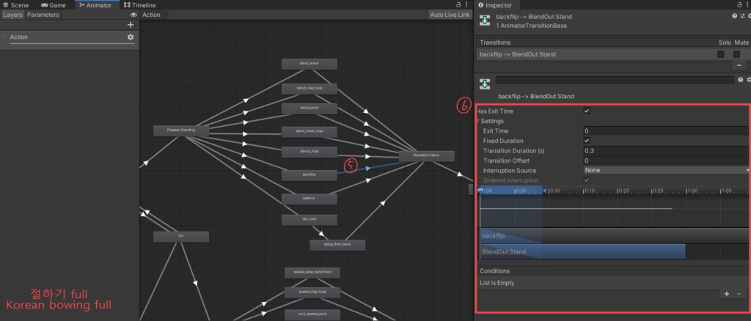Open the Inspector window kebab menu

click(x=747, y=5)
